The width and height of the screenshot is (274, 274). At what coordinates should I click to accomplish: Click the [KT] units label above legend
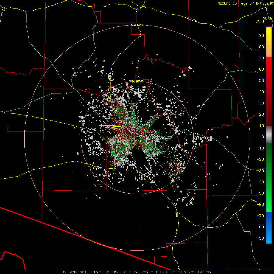[x=260, y=21]
